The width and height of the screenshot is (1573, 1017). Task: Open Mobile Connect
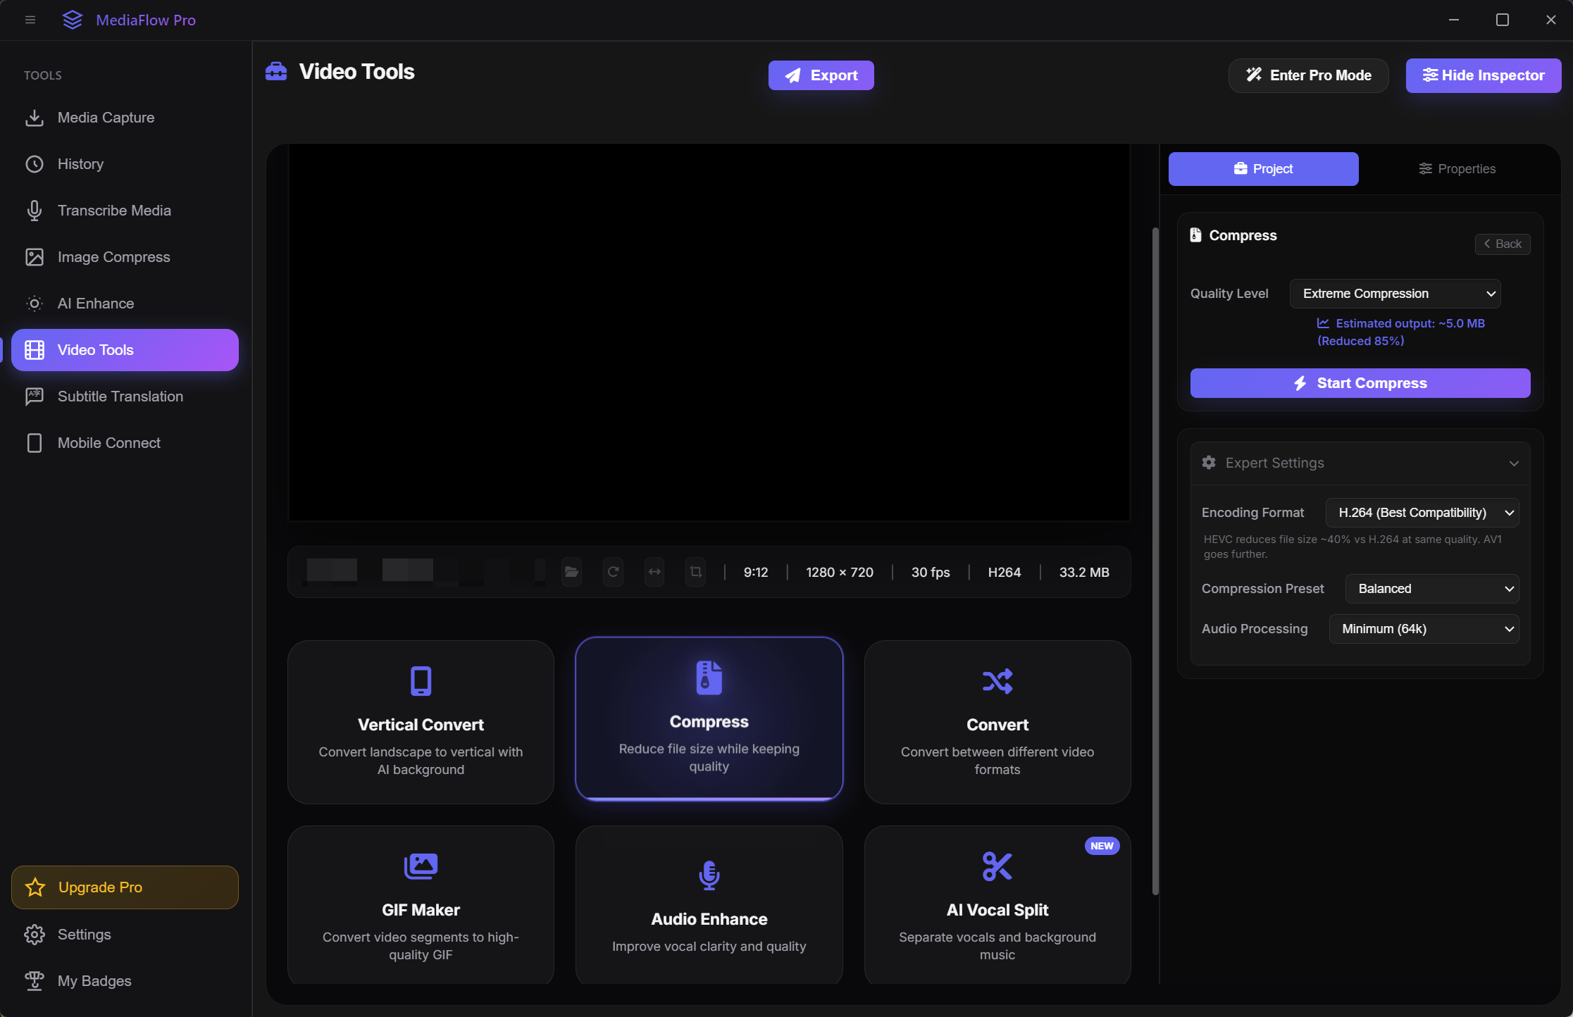(x=108, y=443)
